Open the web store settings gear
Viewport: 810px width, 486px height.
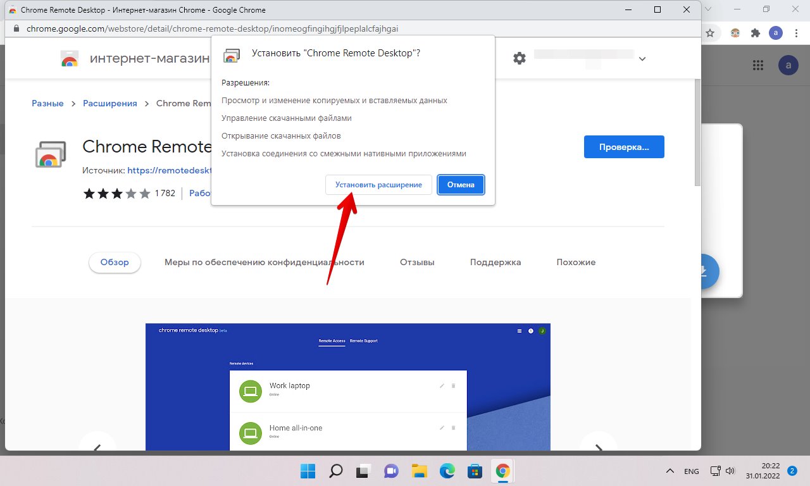tap(520, 58)
